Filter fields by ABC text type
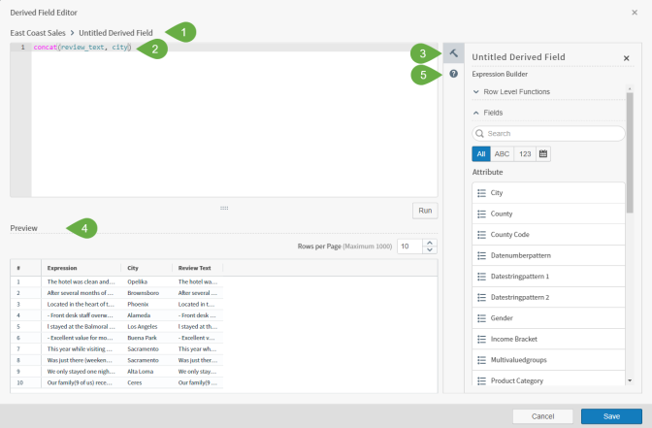652x428 pixels. click(502, 153)
